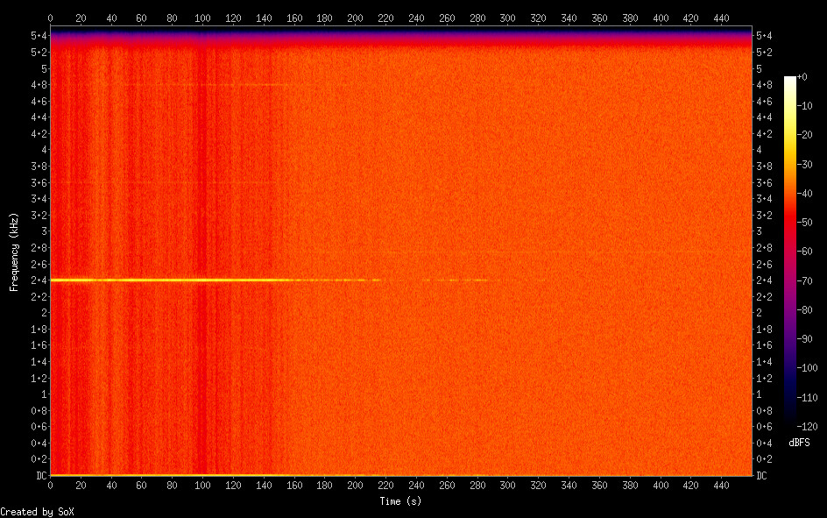This screenshot has width=827, height=518.
Task: Click the 'Time (s)' axis label
Action: pyautogui.click(x=401, y=500)
